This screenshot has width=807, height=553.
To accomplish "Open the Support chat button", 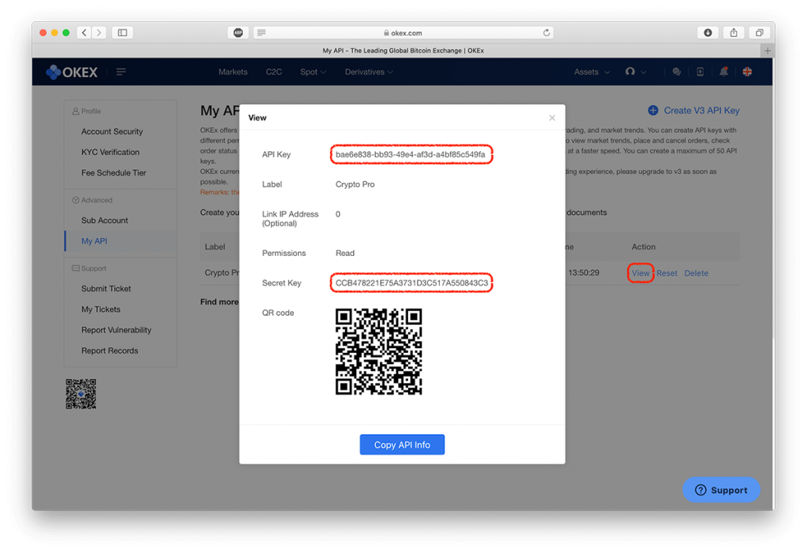I will pyautogui.click(x=721, y=490).
